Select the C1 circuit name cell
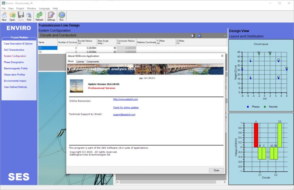The image size is (294, 190). tap(48, 48)
